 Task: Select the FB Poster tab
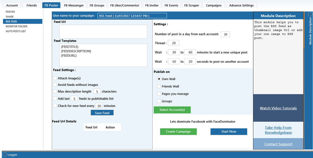tap(51, 5)
